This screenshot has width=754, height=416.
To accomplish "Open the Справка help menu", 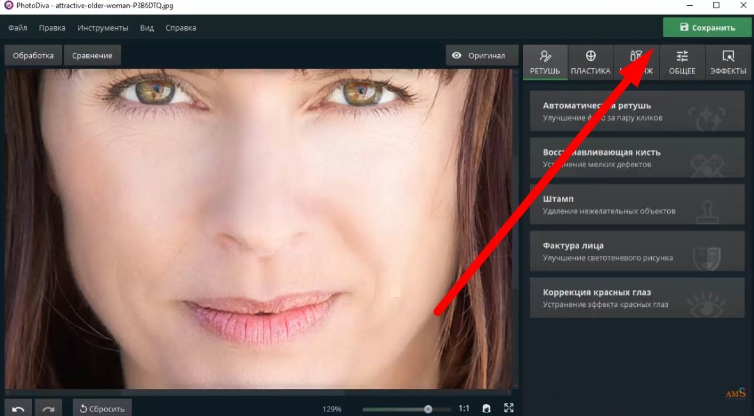I will click(x=181, y=28).
